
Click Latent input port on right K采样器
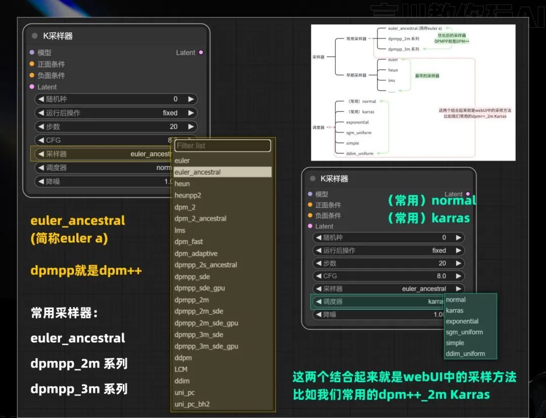tap(310, 226)
